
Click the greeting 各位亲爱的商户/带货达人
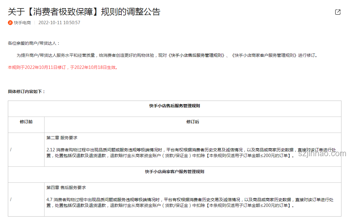[34, 43]
